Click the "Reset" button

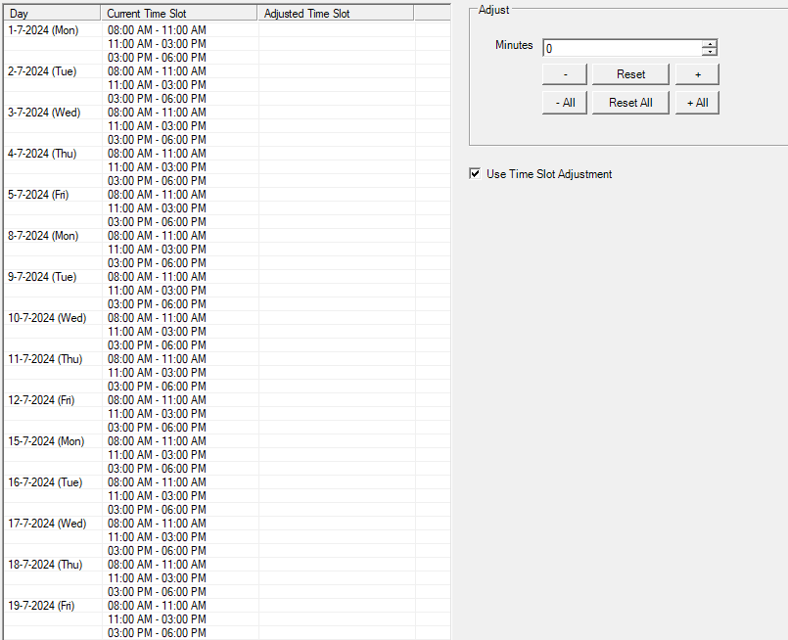[x=629, y=73]
